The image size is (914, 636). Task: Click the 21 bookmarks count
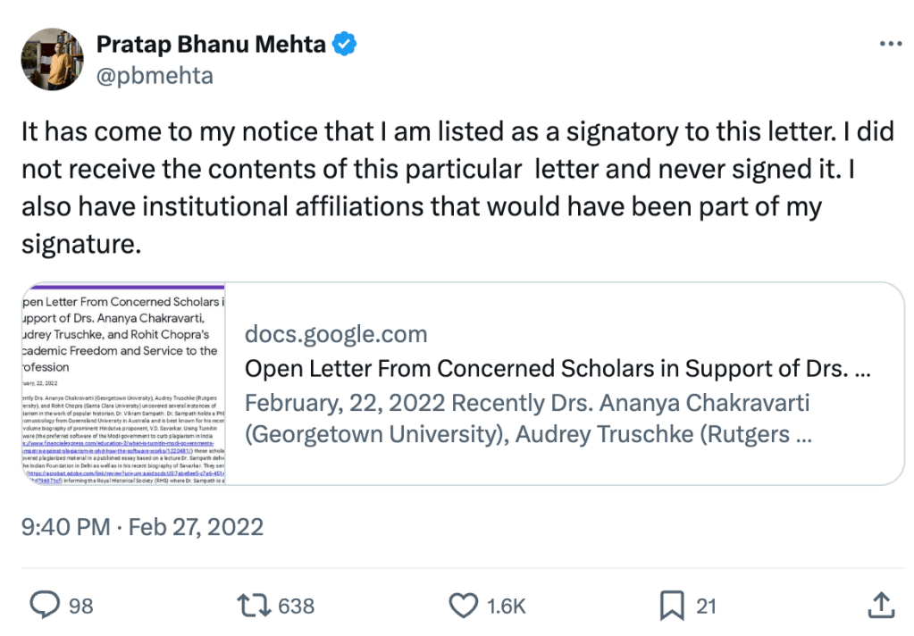pos(707,607)
